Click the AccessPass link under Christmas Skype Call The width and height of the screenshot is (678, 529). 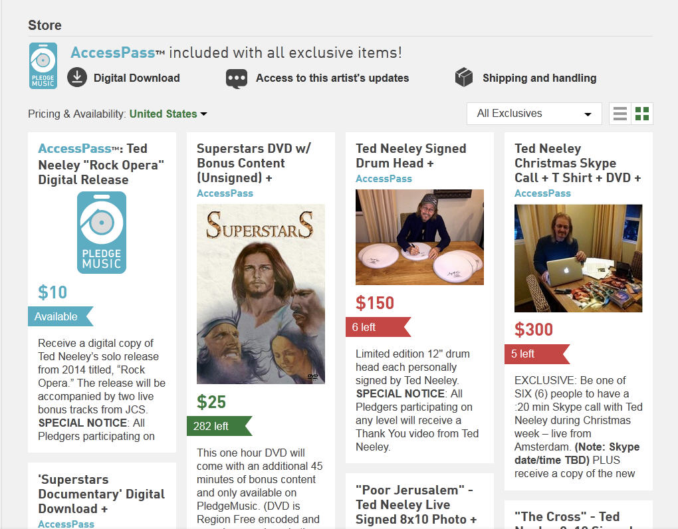click(542, 193)
